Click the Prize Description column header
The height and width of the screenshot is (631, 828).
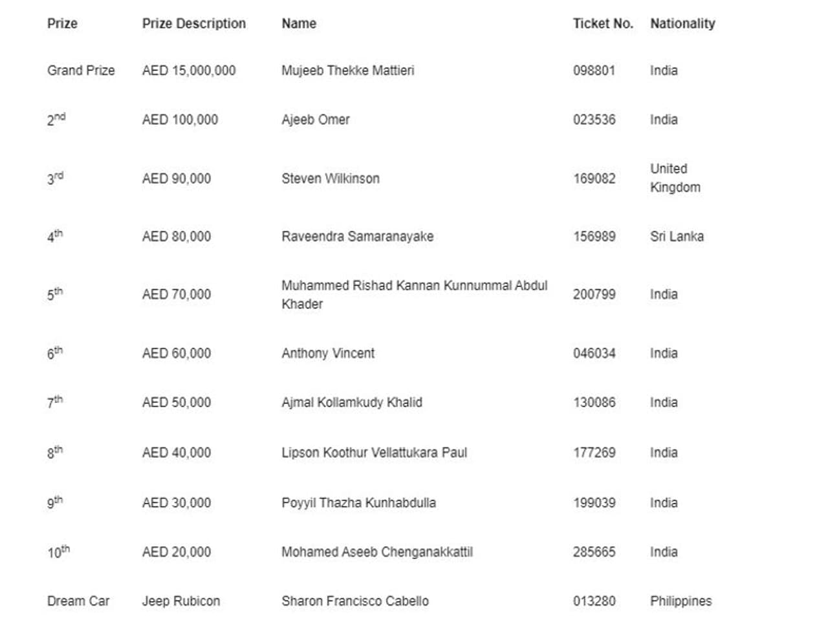[193, 24]
